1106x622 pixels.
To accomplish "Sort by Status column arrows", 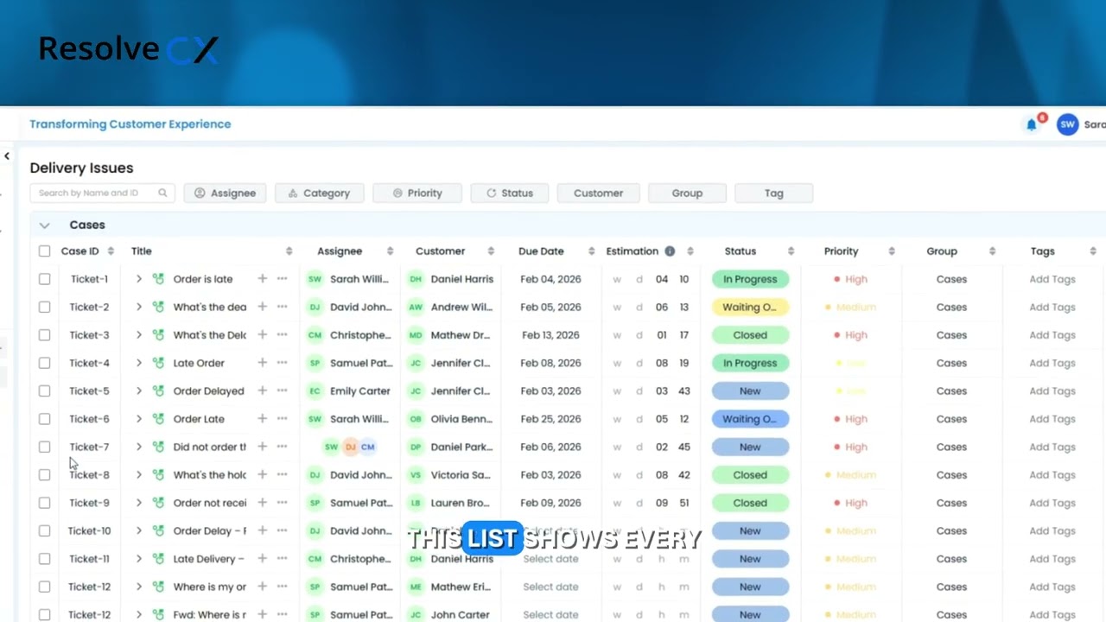I will coord(791,251).
